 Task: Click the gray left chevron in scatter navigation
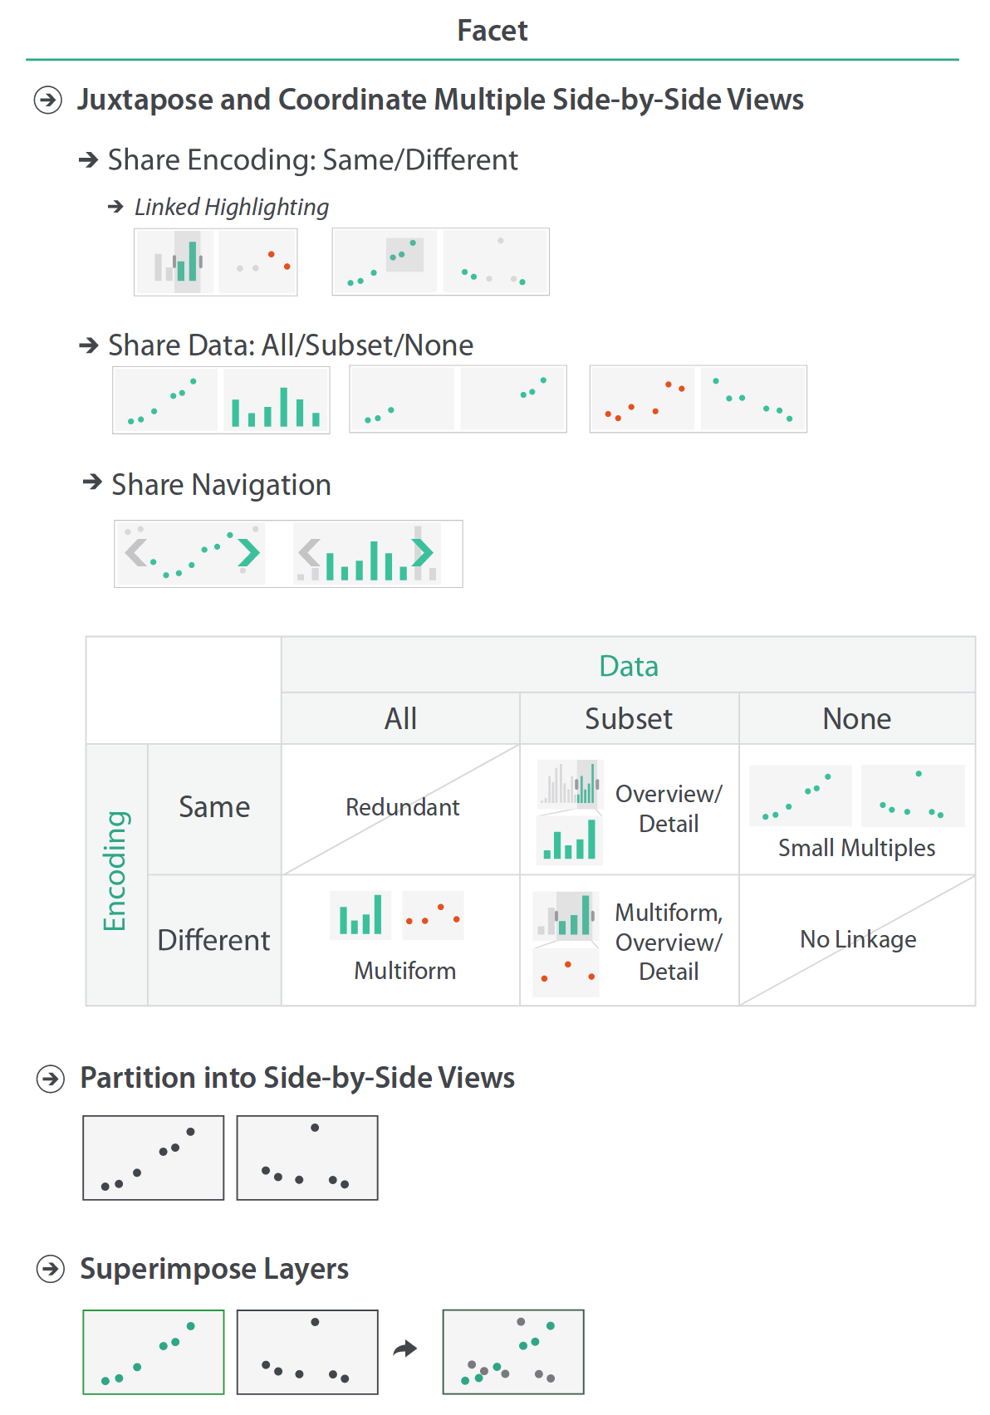pyautogui.click(x=135, y=552)
